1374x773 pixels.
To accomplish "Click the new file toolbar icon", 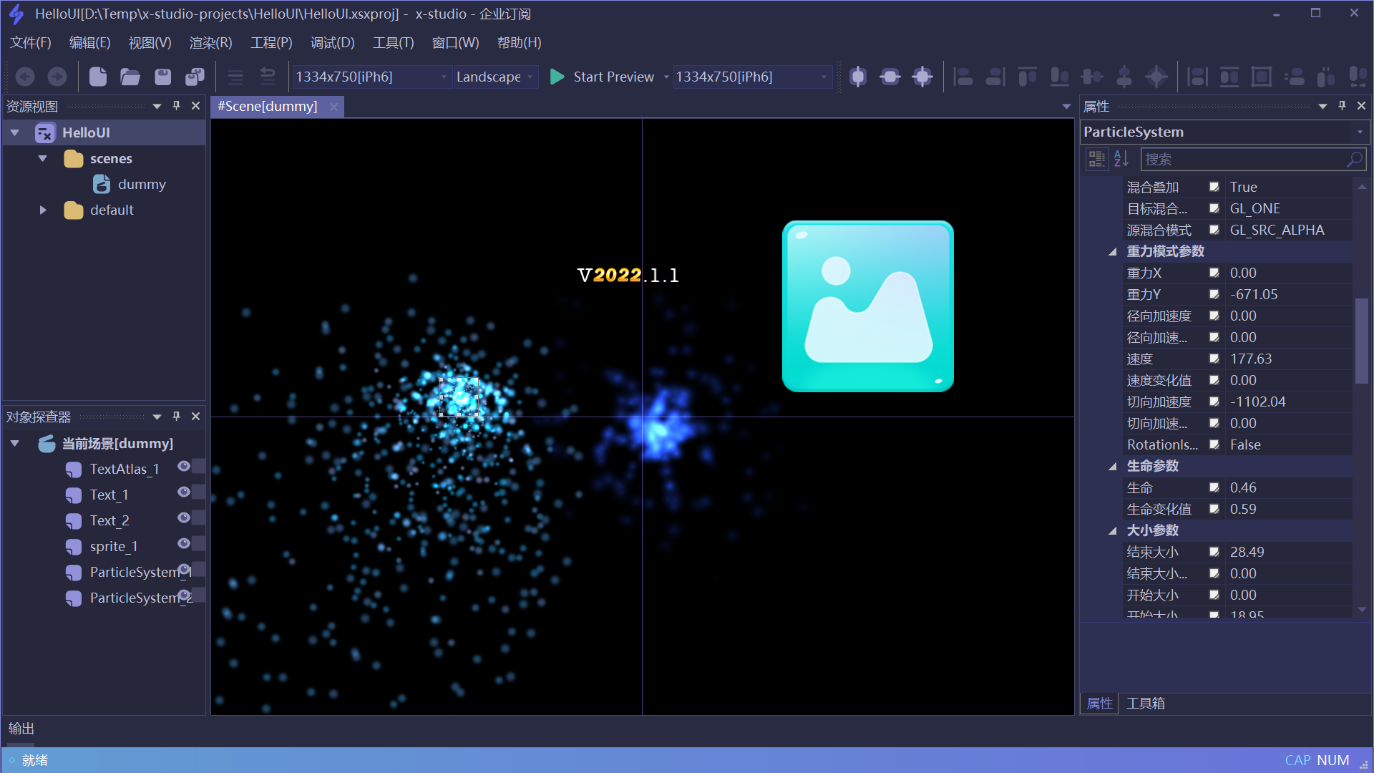I will tap(98, 77).
